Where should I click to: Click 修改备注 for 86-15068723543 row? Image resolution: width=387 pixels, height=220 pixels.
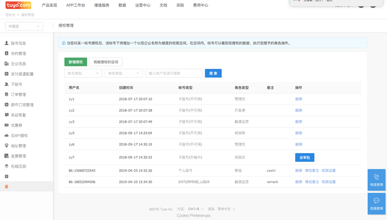(312, 171)
